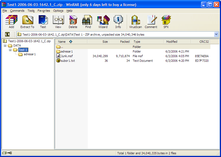Screen dimensions: 221x157
Task: Click Junk.msf file icon
Action: pos(58,56)
